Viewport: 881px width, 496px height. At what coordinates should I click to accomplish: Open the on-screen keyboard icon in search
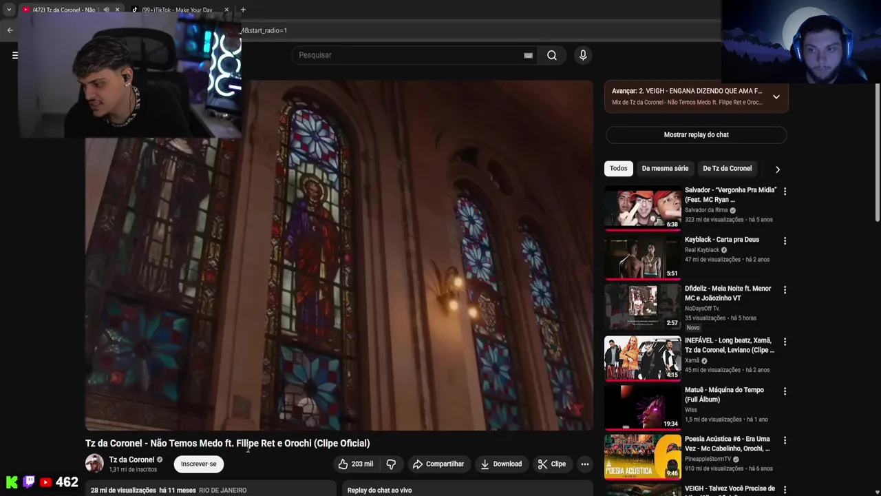(528, 56)
